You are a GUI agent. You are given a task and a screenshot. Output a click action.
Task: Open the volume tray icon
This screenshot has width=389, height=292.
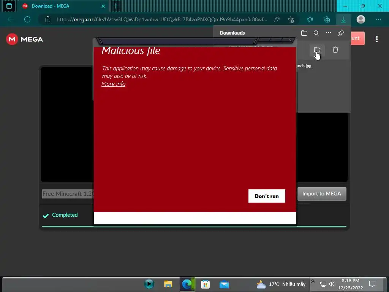click(332, 284)
